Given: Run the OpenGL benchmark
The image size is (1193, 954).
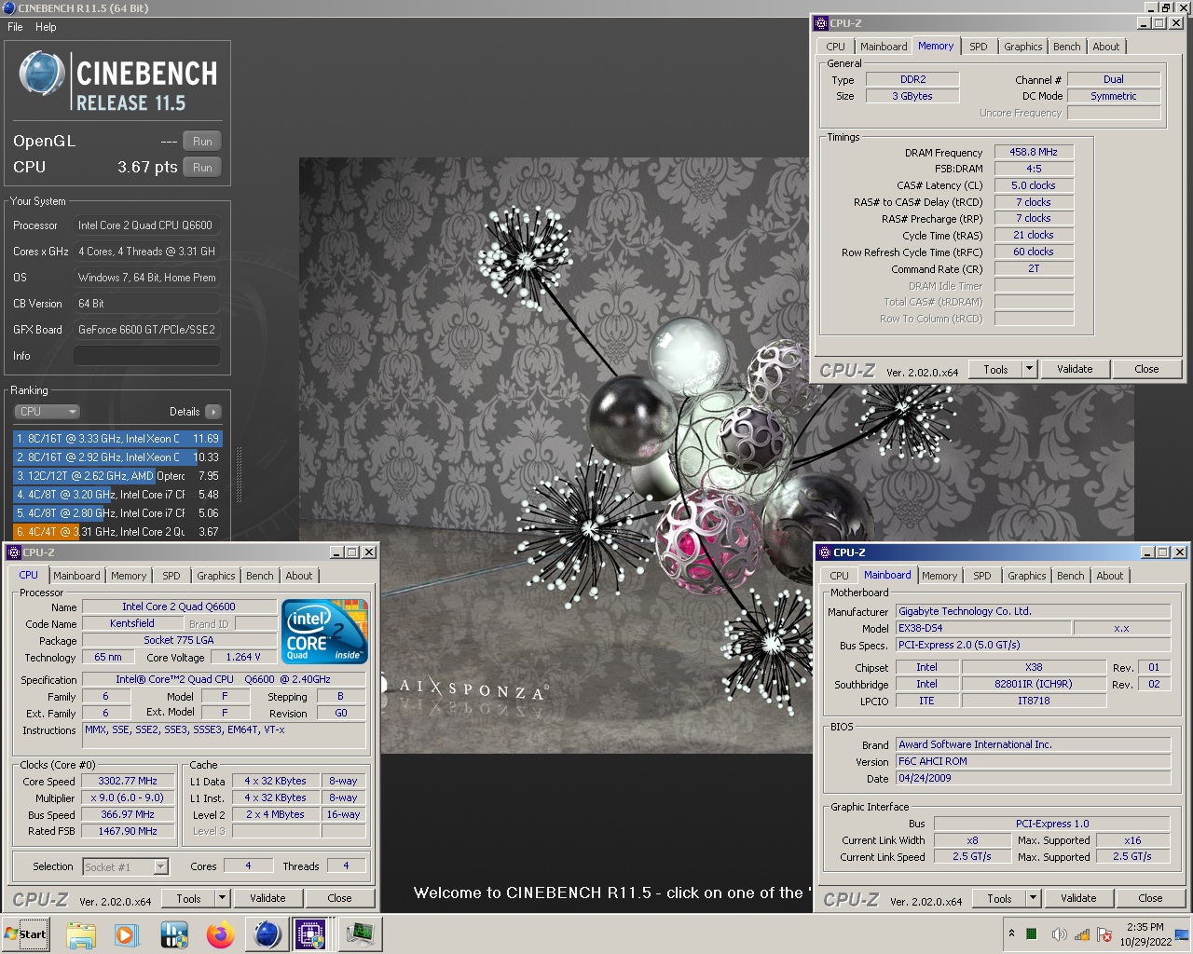Looking at the screenshot, I should tap(202, 142).
